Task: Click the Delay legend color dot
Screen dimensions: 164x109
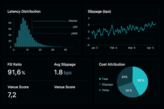Action: pyautogui.click(x=100, y=90)
